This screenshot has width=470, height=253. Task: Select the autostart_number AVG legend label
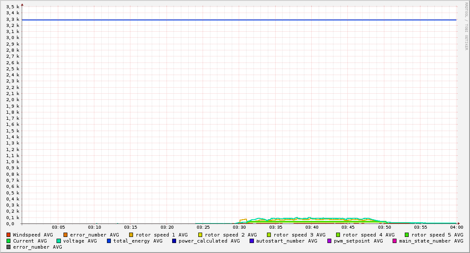(x=287, y=241)
